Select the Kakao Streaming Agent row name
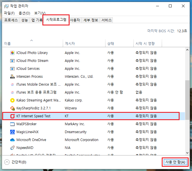 [x=38, y=100]
